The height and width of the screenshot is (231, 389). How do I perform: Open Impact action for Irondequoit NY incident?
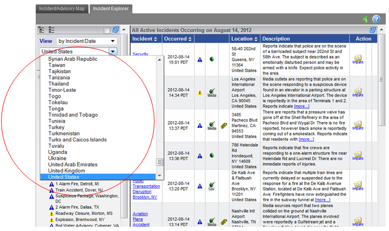pos(358,155)
